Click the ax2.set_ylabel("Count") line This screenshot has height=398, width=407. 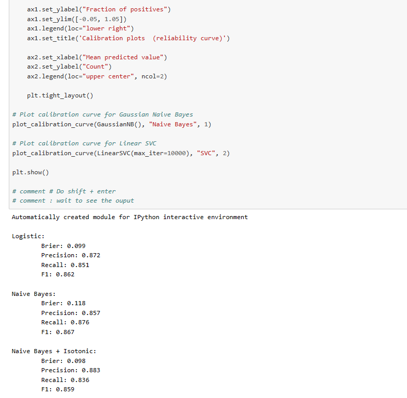coord(69,67)
